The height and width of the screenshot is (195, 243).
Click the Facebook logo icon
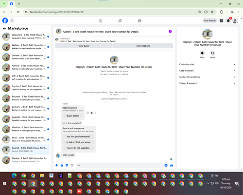click(x=5, y=20)
